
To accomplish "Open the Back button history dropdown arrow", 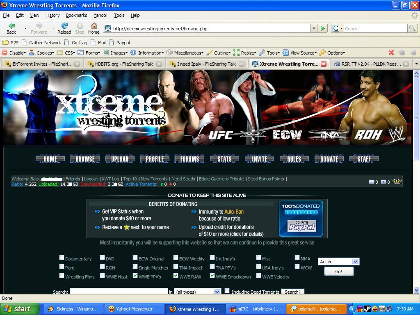I will [25, 28].
